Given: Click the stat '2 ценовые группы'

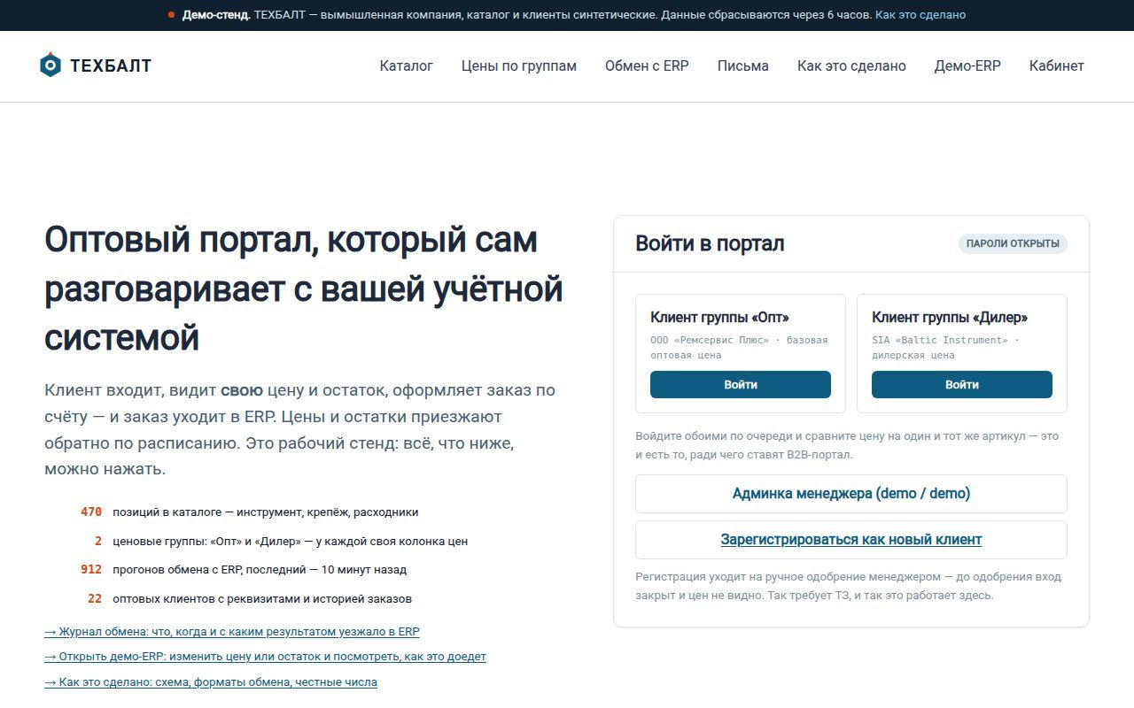Looking at the screenshot, I should coord(281,541).
